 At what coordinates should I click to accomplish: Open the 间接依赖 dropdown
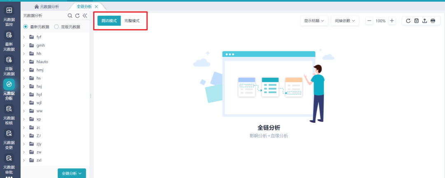345,21
